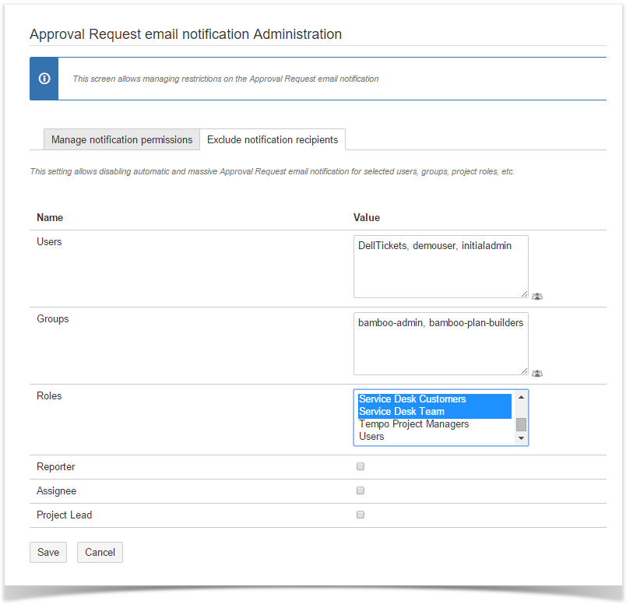The width and height of the screenshot is (633, 608).
Task: Click the blue info icon in banner
Action: coord(44,79)
